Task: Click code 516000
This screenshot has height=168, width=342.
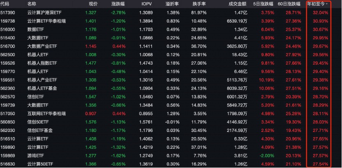Action: point(7,30)
